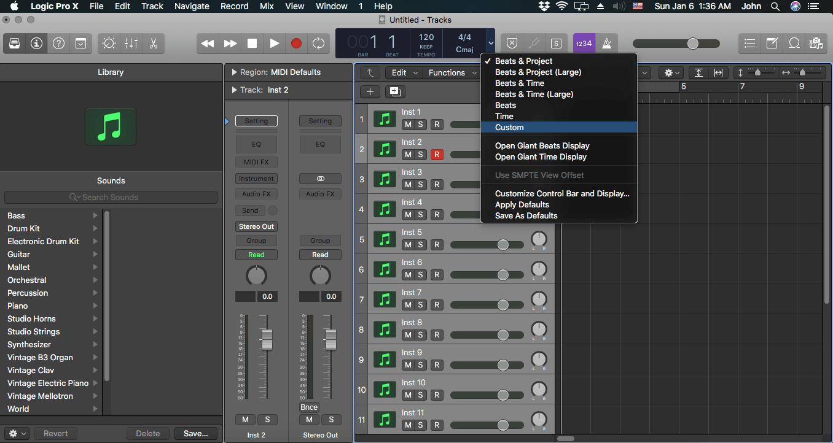Open the Track menu in the menu bar
This screenshot has height=443, width=833.
pyautogui.click(x=152, y=6)
